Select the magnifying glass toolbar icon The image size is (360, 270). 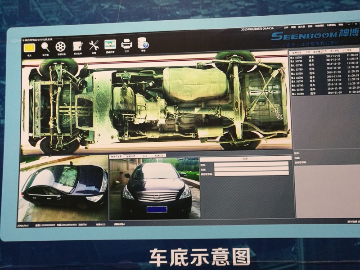pyautogui.click(x=45, y=47)
